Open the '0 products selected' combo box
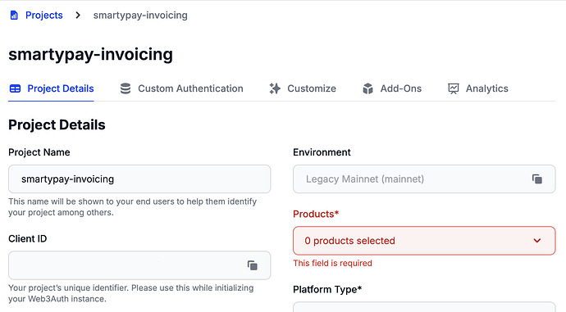566x312 pixels. pos(424,241)
